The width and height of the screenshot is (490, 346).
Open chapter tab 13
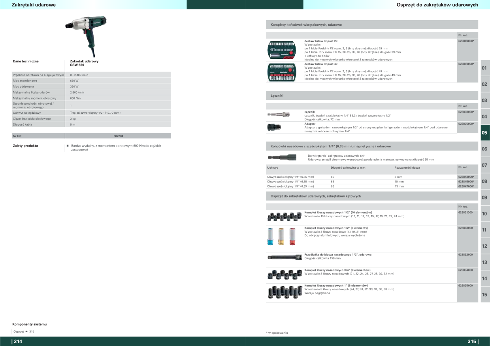point(485,262)
